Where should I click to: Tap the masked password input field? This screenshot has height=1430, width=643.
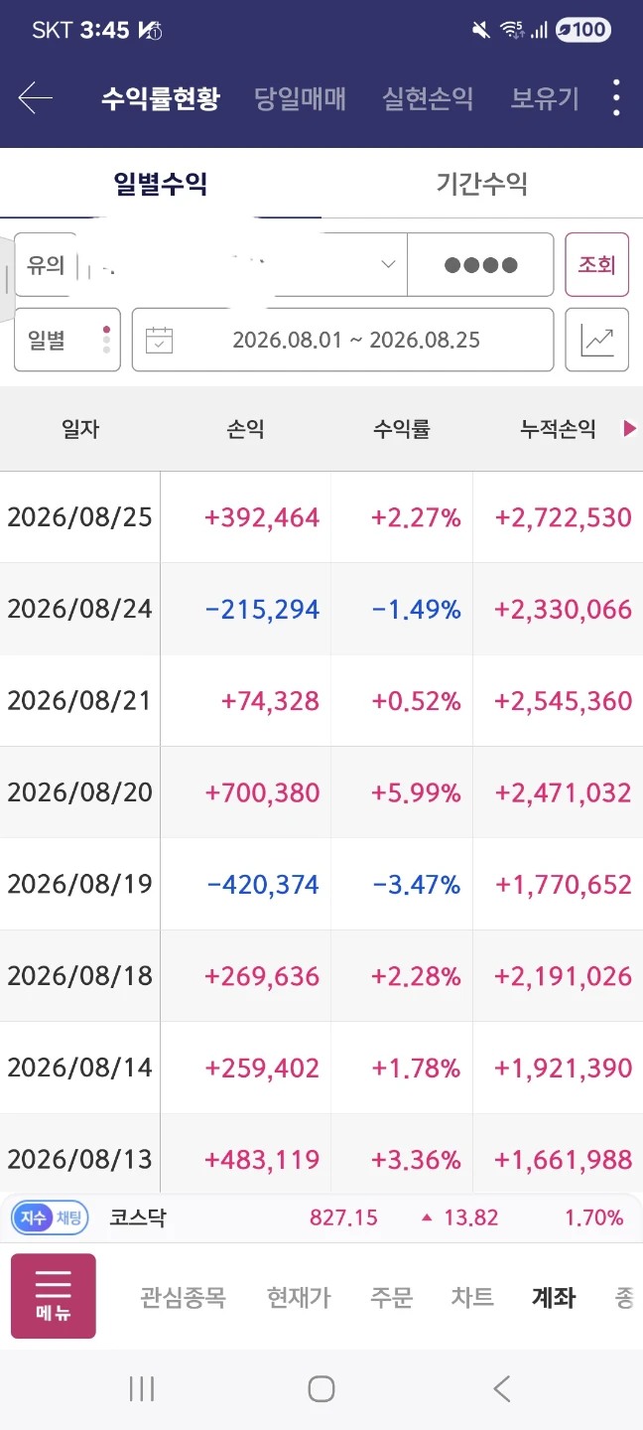pyautogui.click(x=480, y=265)
